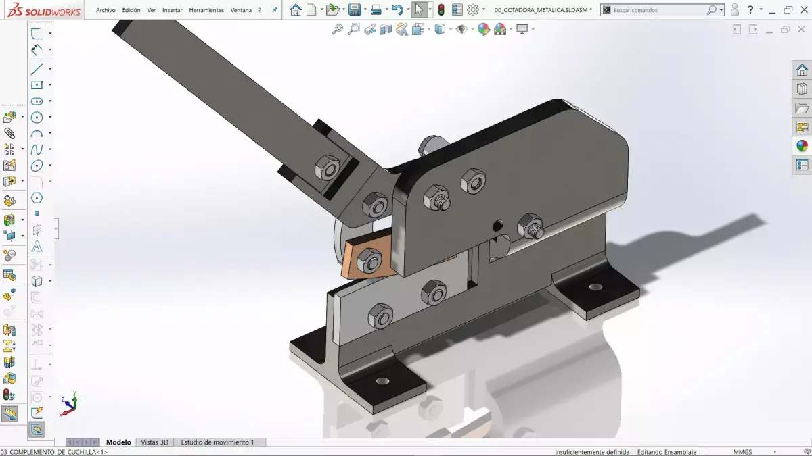
Task: Expand the New document dropdown arrow
Action: pos(321,10)
